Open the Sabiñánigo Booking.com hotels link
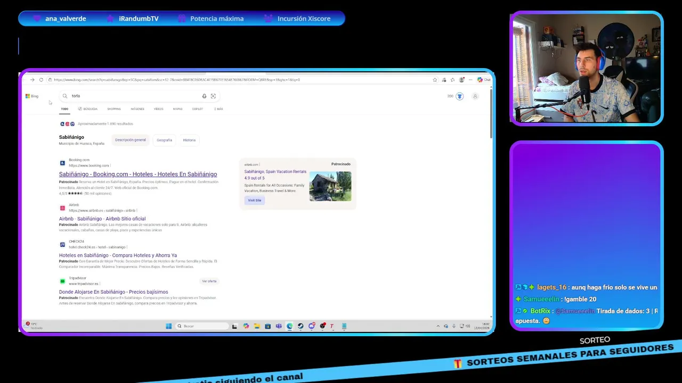Screen dimensions: 682x383 [x=138, y=174]
